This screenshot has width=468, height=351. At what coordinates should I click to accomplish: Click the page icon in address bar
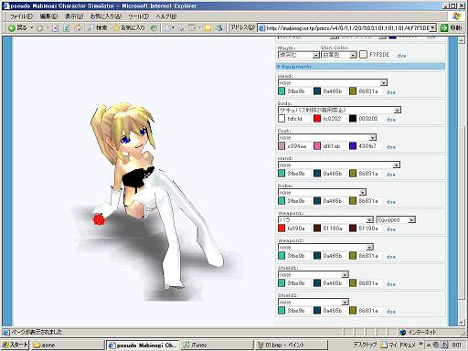(x=261, y=28)
